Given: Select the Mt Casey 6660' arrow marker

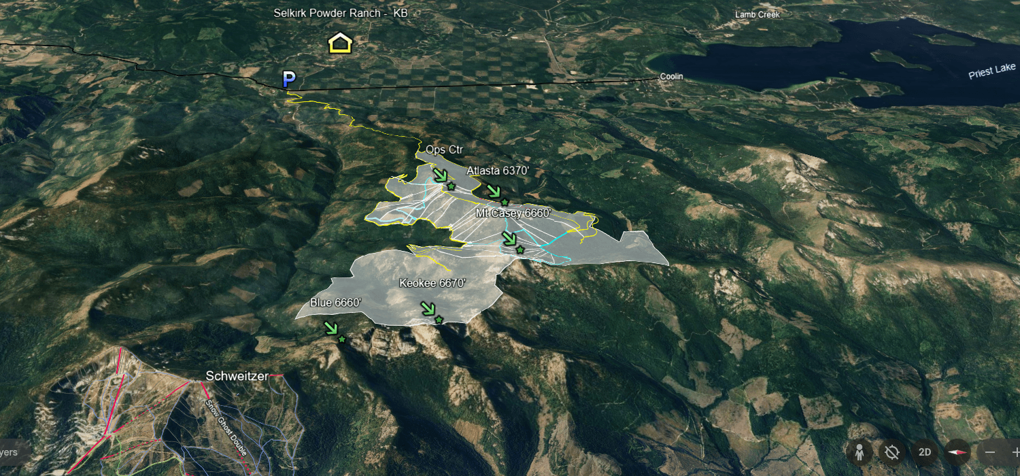Looking at the screenshot, I should pyautogui.click(x=509, y=239).
